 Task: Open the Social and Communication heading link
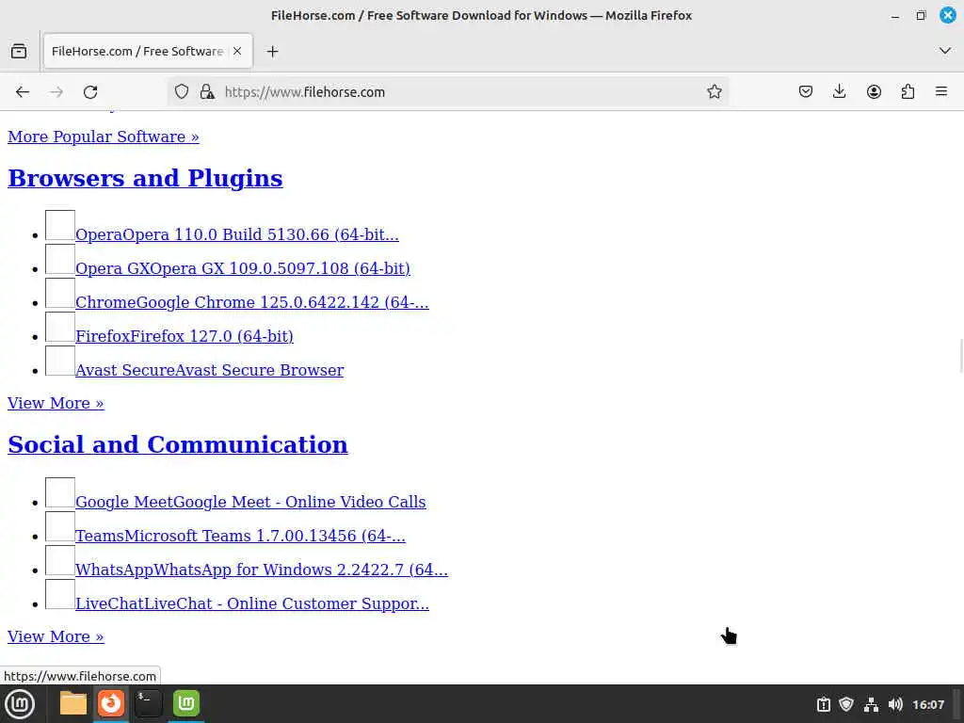[178, 444]
